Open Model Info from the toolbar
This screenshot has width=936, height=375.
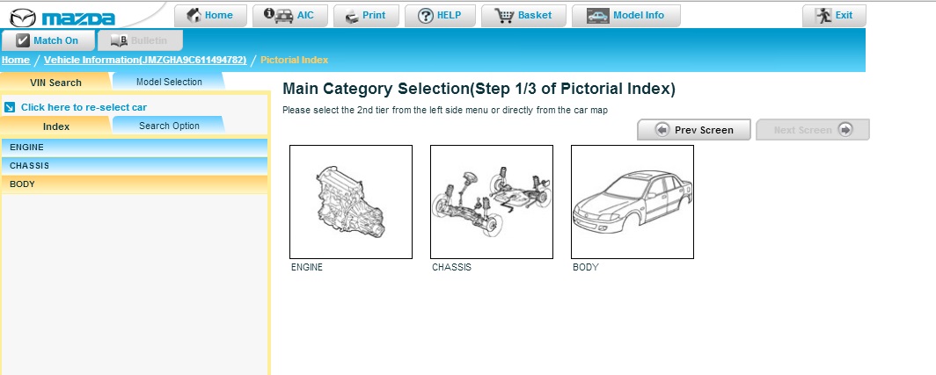[x=625, y=16]
